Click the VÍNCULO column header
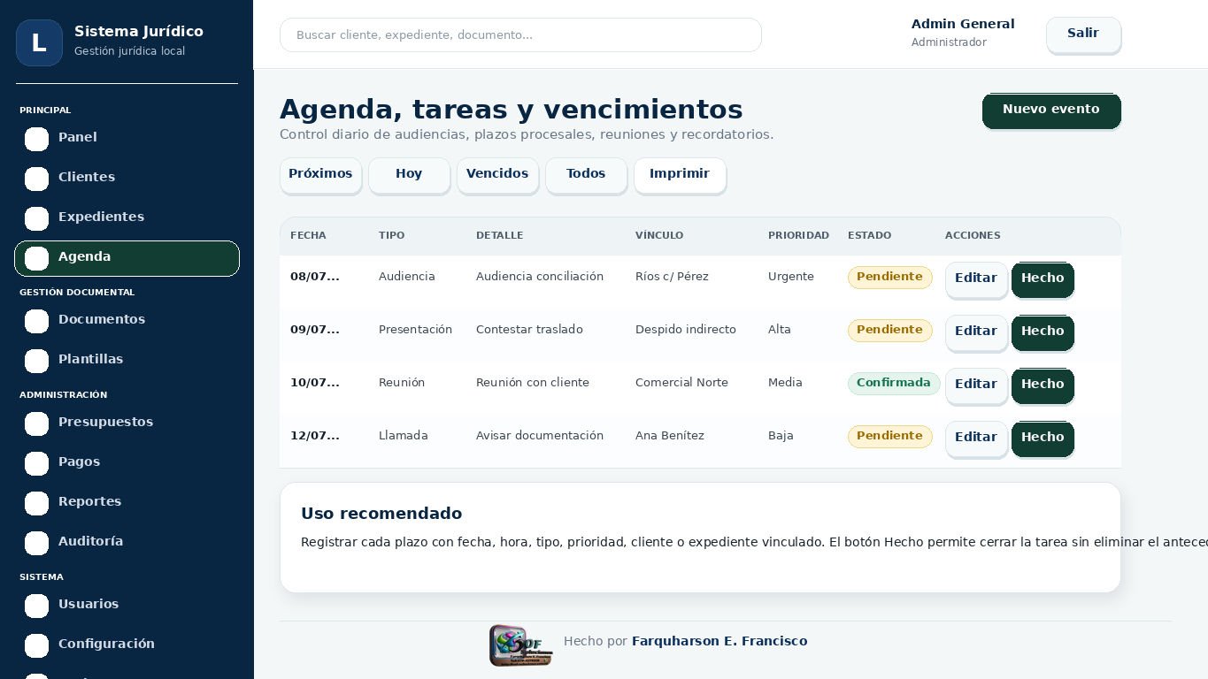Image resolution: width=1208 pixels, height=679 pixels. tap(658, 236)
